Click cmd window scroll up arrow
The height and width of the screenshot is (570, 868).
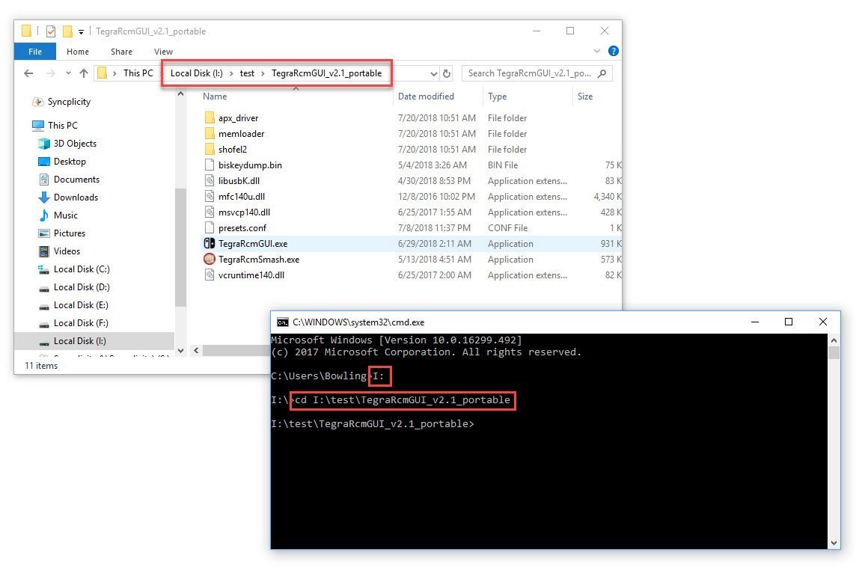pyautogui.click(x=834, y=340)
